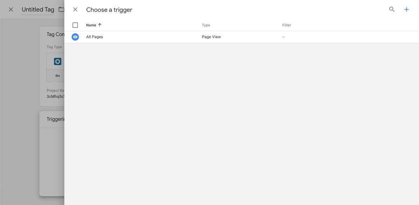419x205 pixels.
Task: Select the All Pages eye icon
Action: click(75, 37)
